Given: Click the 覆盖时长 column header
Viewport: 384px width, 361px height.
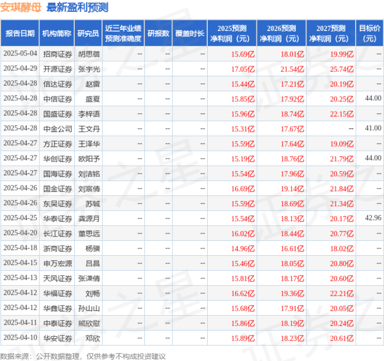Looking at the screenshot, I should (x=190, y=33).
